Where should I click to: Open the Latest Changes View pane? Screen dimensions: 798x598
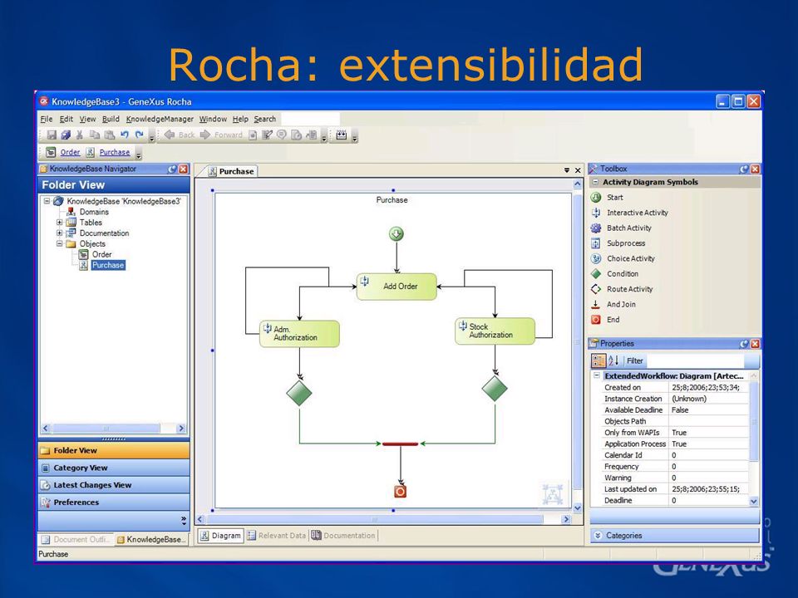point(114,485)
